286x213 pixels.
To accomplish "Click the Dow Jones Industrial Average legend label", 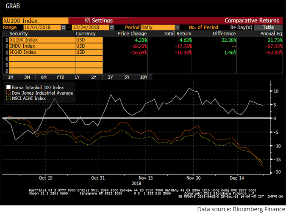I will point(42,93).
